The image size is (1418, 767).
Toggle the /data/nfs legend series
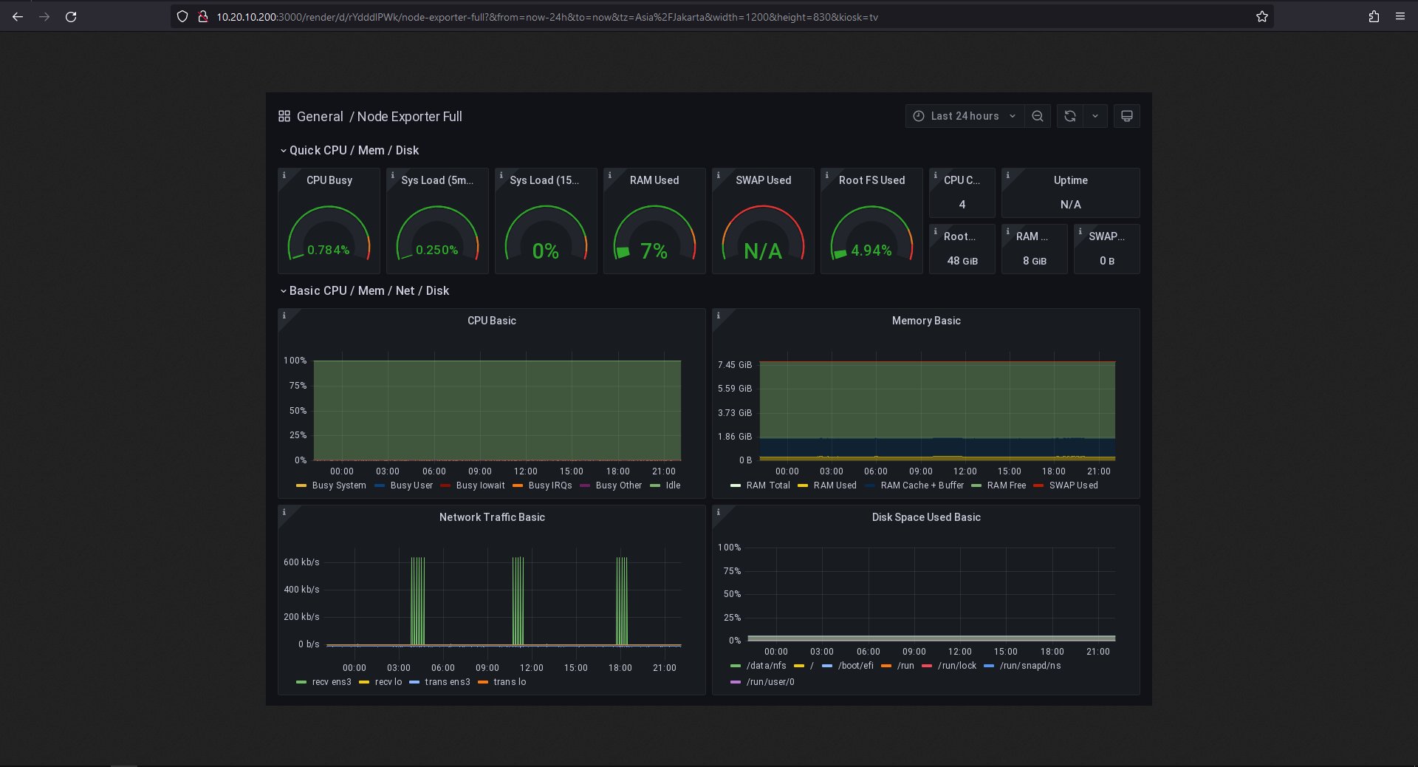coord(767,666)
